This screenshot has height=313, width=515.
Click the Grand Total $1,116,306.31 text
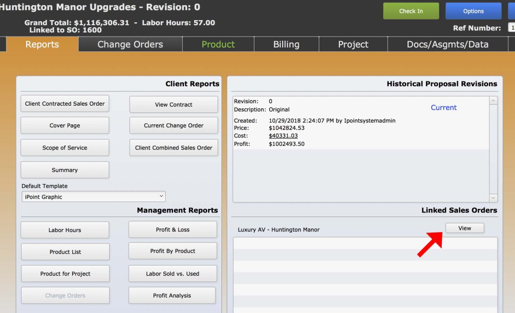[x=77, y=23]
